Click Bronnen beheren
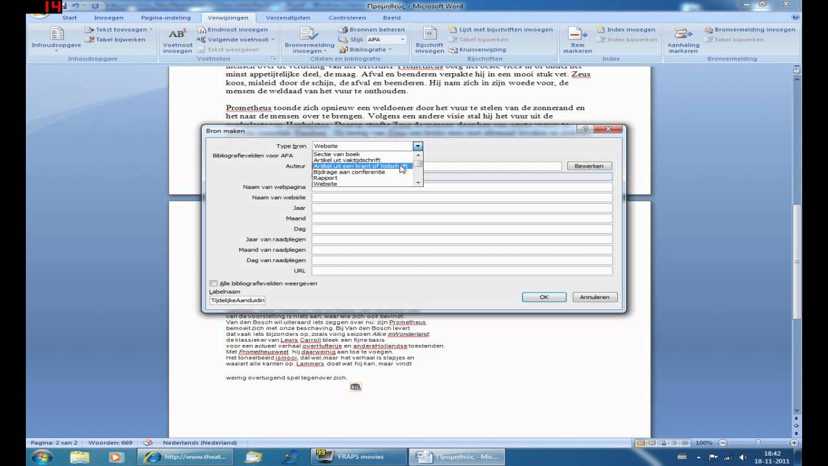The width and height of the screenshot is (828, 466). tap(372, 30)
